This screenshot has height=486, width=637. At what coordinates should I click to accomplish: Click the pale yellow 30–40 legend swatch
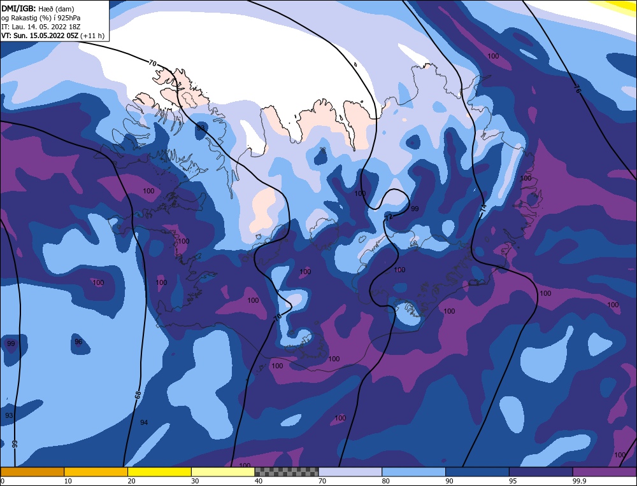click(223, 471)
